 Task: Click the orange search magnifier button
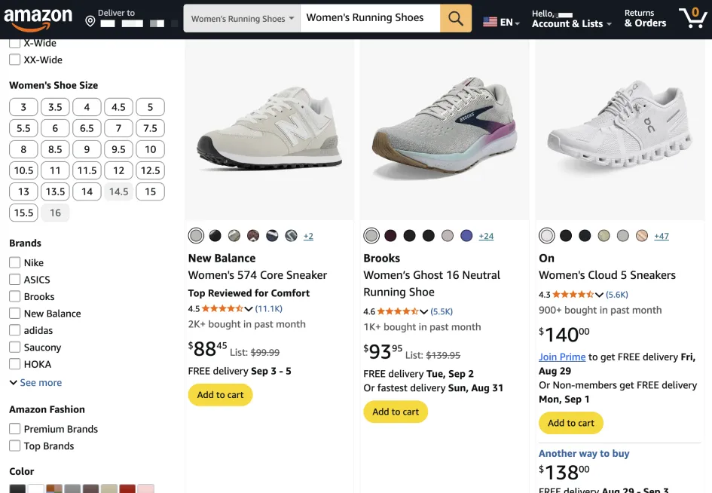tap(455, 18)
